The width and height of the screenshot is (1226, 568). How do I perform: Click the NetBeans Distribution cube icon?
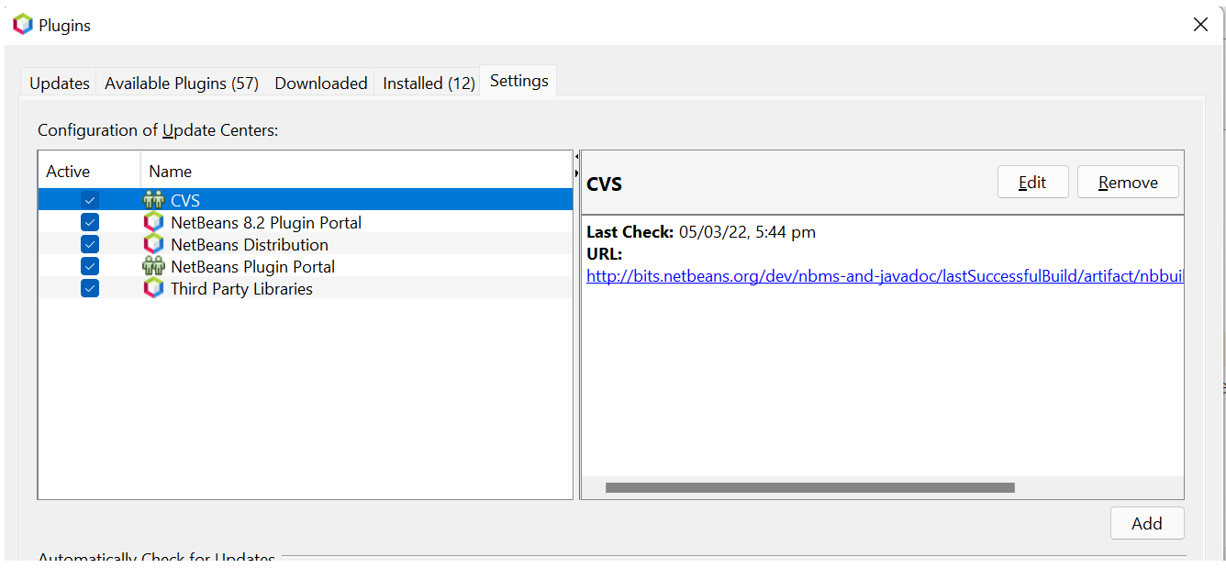pyautogui.click(x=153, y=244)
